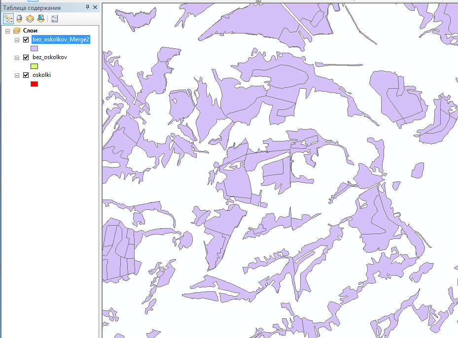The height and width of the screenshot is (338, 458).
Task: Open the table of contents Options button
Action: pyautogui.click(x=54, y=19)
